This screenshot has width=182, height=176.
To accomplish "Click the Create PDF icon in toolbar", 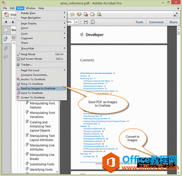I will click(6, 15).
